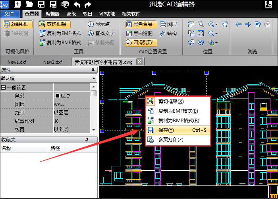Open the user account icon
The width and height of the screenshot is (278, 199).
click(x=268, y=4)
